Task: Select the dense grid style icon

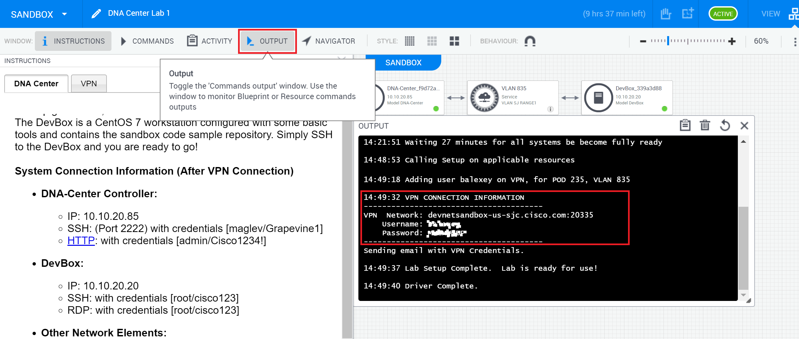Action: [409, 41]
